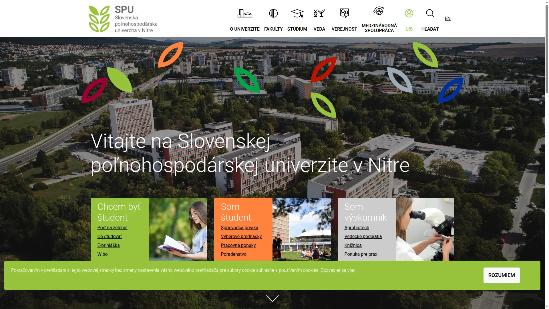549x309 pixels.
Task: Click the Som výskumník heading
Action: (365, 212)
